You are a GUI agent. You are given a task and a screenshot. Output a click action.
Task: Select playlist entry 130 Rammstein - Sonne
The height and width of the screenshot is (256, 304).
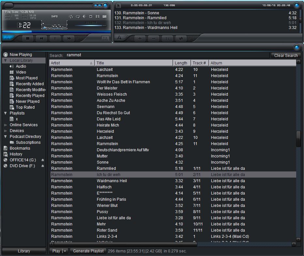[x=205, y=13]
